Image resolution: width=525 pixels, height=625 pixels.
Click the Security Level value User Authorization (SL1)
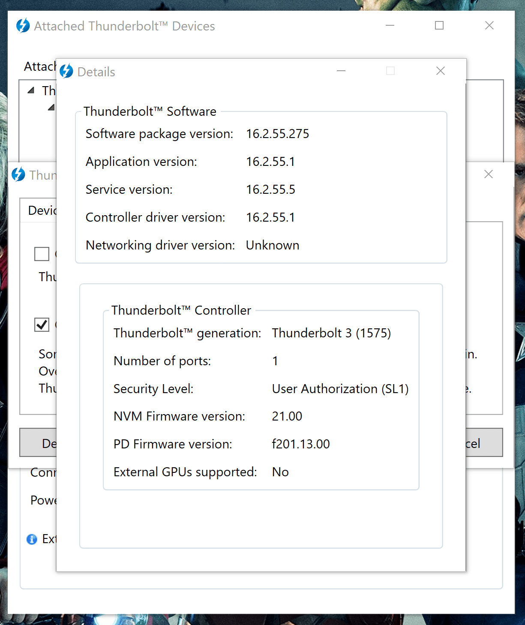tap(340, 389)
